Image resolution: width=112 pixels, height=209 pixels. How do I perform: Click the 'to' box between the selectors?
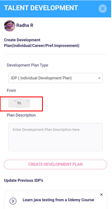pos(19,103)
